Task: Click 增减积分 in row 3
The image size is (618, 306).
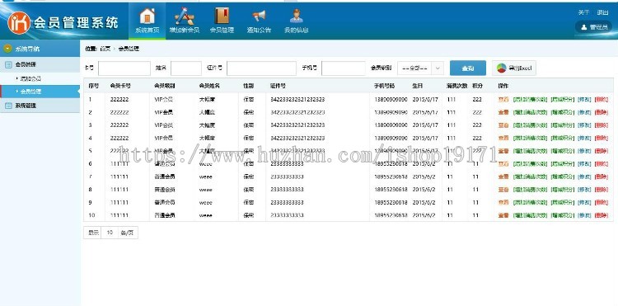Action: pyautogui.click(x=563, y=125)
